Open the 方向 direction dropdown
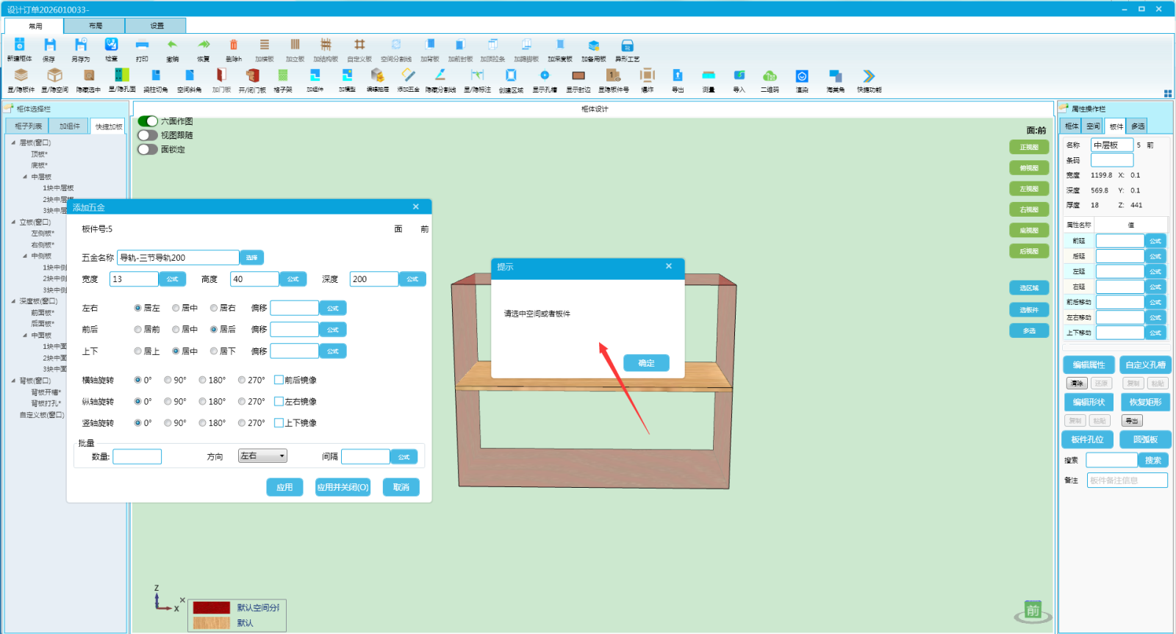 [262, 456]
